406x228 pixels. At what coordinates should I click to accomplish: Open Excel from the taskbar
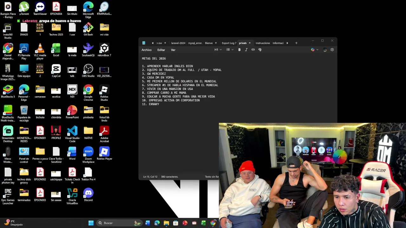(x=204, y=223)
